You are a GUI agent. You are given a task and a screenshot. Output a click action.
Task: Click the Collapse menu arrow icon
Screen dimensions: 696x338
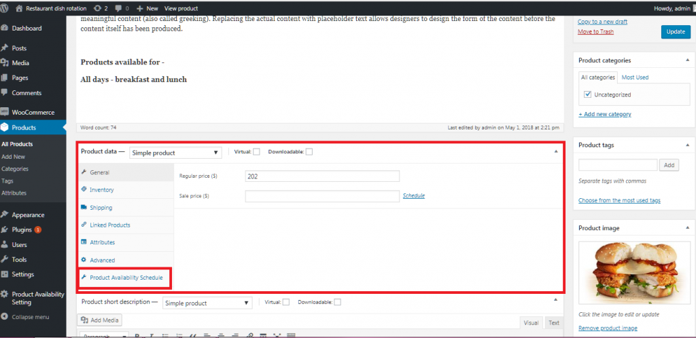click(x=5, y=317)
